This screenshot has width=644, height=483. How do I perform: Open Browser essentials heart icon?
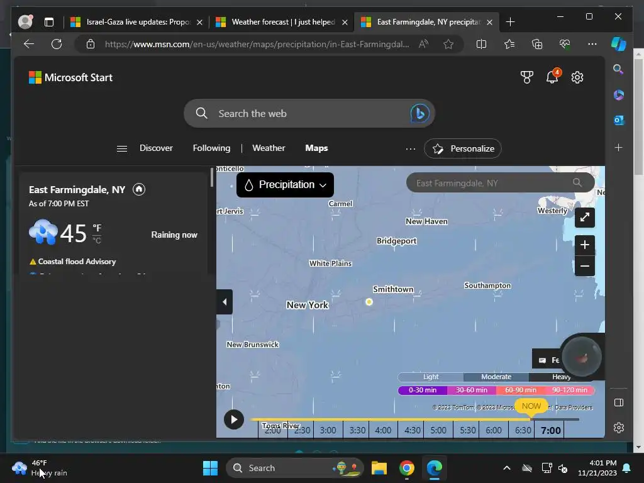click(564, 44)
